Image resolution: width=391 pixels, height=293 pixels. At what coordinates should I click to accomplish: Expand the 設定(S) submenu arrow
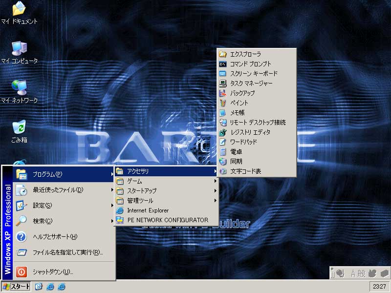(x=112, y=206)
